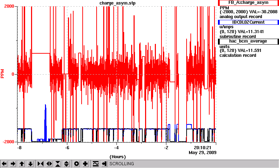Select the hac_bcm_average curve legend box

(248, 41)
